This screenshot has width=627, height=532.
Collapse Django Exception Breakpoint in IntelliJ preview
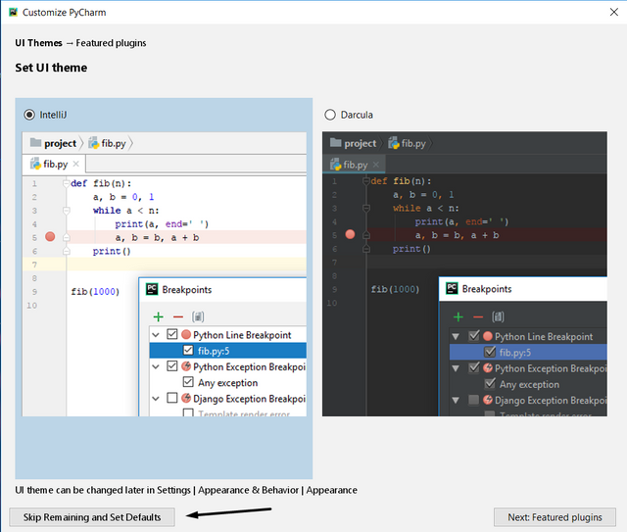[156, 399]
